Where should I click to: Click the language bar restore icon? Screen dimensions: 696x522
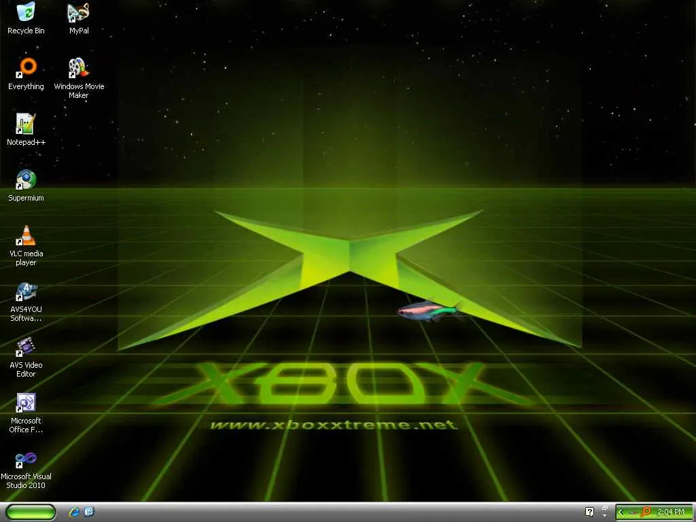pyautogui.click(x=605, y=508)
